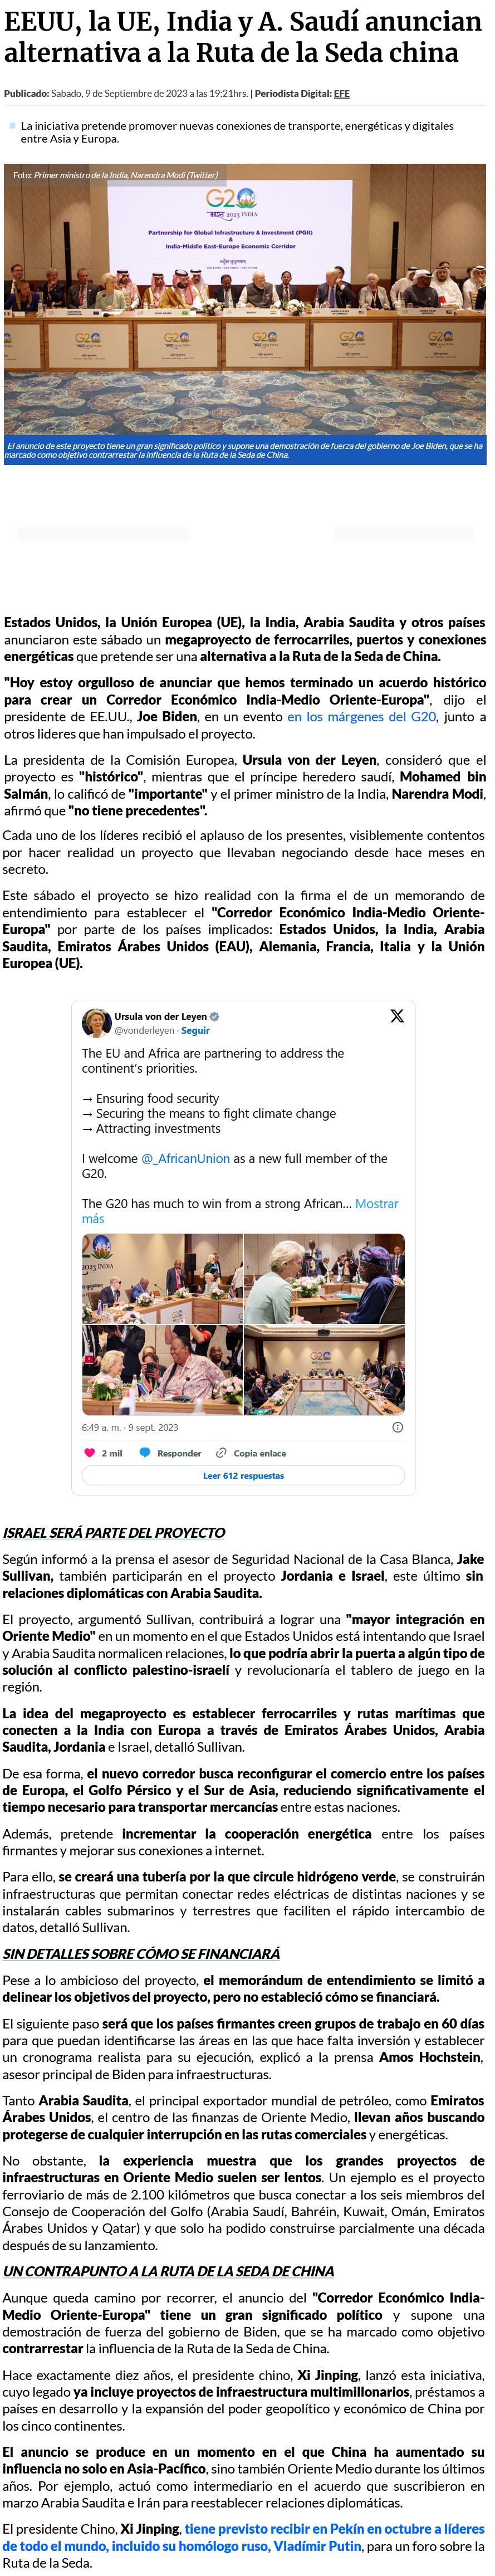
Task: Click the Copia enlace chain icon
Action: pyautogui.click(x=222, y=1453)
